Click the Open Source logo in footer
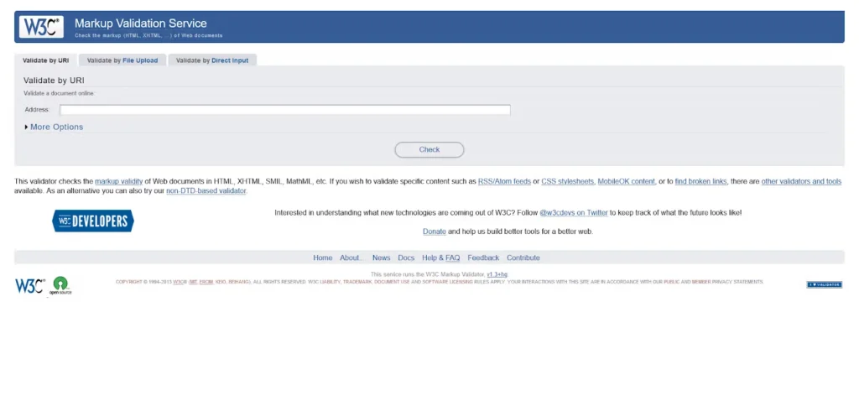The width and height of the screenshot is (859, 411). coord(60,285)
